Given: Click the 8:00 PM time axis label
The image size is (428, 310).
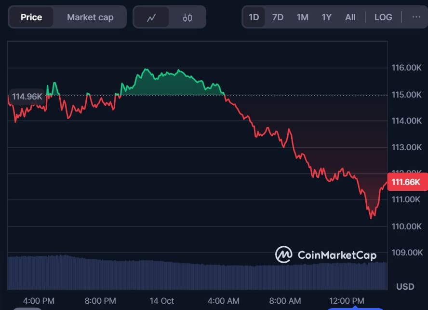Looking at the screenshot, I should coord(100,301).
